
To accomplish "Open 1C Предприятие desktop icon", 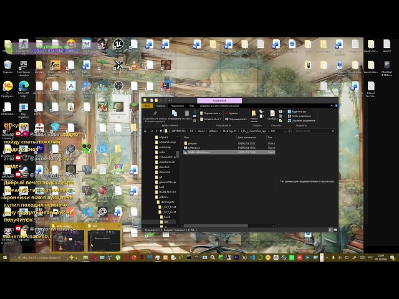I will click(x=7, y=89).
